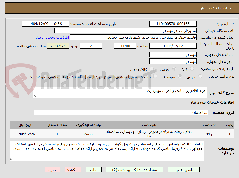
Task: Click the unit cell خدمت in table row
Action: pyautogui.click(x=88, y=134)
